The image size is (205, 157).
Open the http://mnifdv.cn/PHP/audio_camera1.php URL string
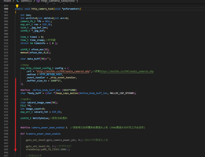tap(63, 71)
